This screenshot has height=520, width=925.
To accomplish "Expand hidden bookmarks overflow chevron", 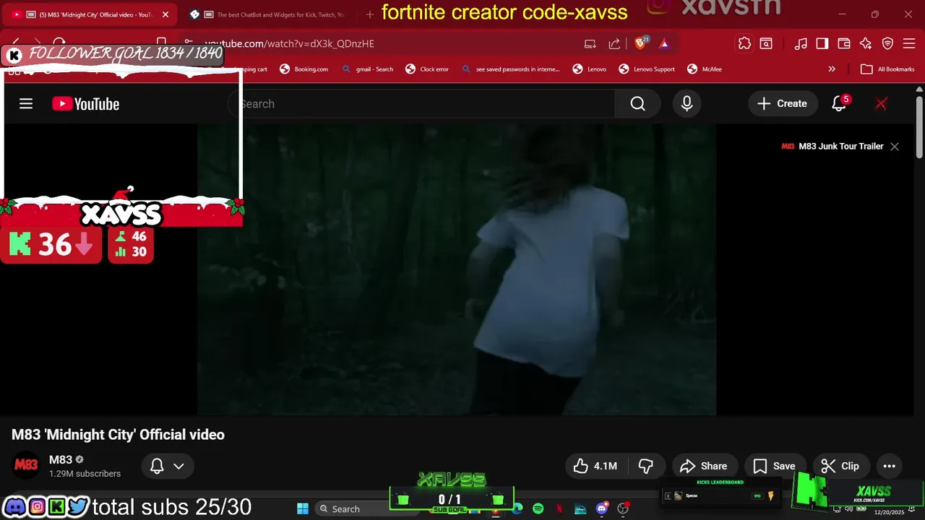I will point(832,69).
